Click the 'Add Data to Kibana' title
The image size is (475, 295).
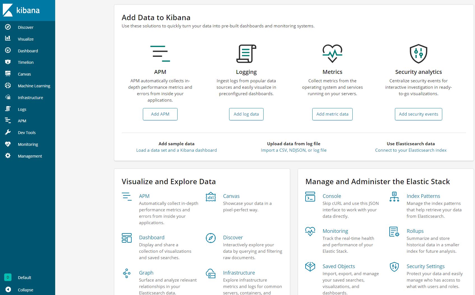click(x=156, y=17)
